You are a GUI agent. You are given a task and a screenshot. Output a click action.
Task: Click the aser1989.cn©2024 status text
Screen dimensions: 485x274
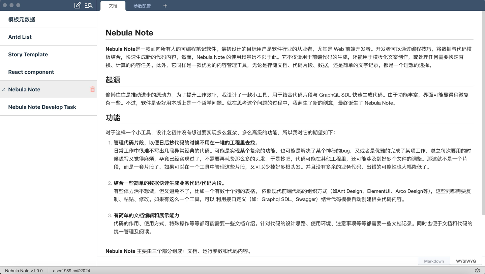[x=71, y=271]
